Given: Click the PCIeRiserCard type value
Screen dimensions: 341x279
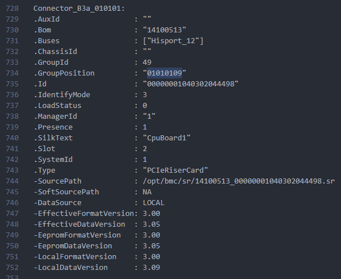Looking at the screenshot, I should point(175,170).
